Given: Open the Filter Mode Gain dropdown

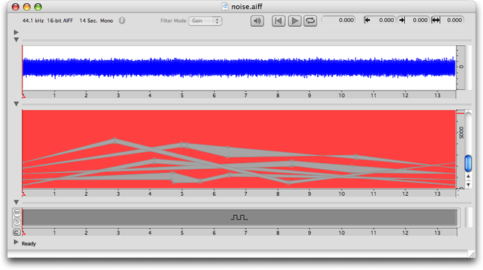Looking at the screenshot, I should (x=205, y=21).
